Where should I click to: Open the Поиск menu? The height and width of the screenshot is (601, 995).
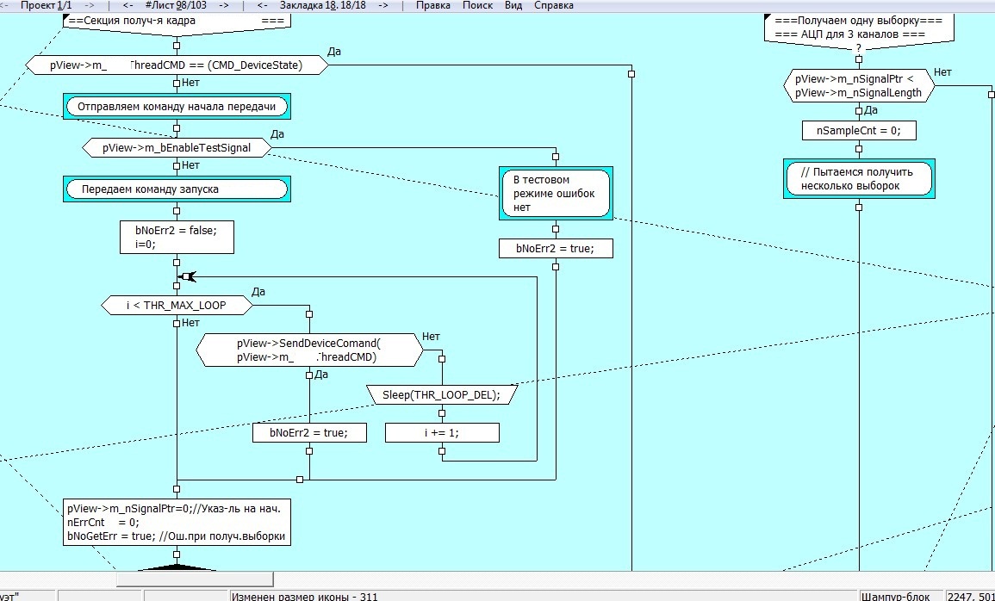(x=478, y=5)
